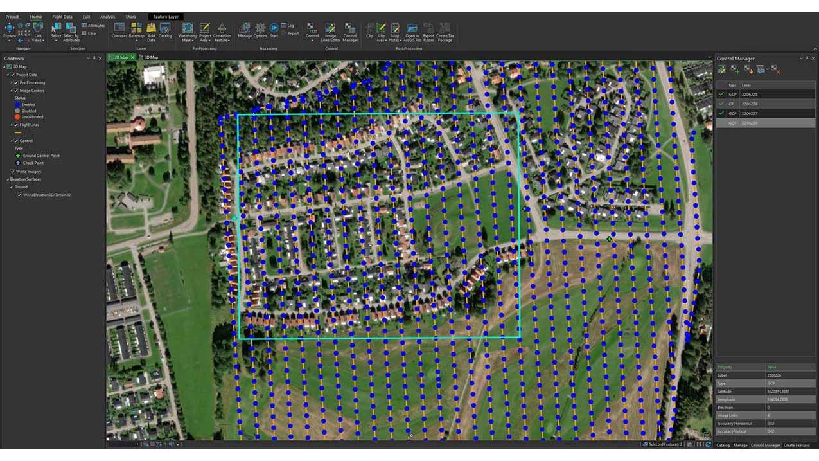
Task: Click the Report button
Action: [292, 33]
